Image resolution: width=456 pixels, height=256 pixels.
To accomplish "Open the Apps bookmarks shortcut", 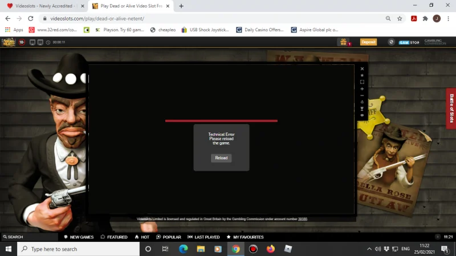I will [x=14, y=30].
